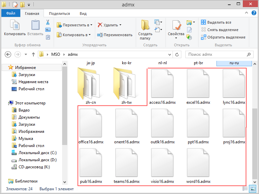The image size is (259, 194).
Task: Open the new item dropdown in Создать group
Action: click(x=158, y=22)
